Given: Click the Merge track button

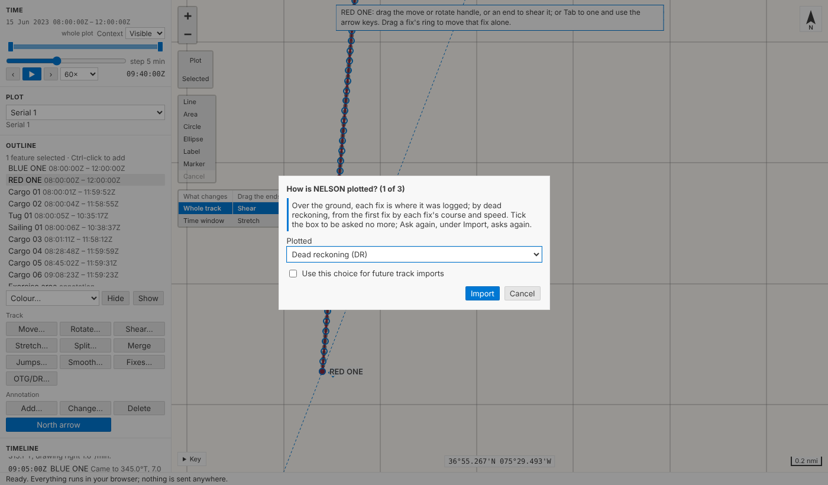Looking at the screenshot, I should click(x=139, y=345).
